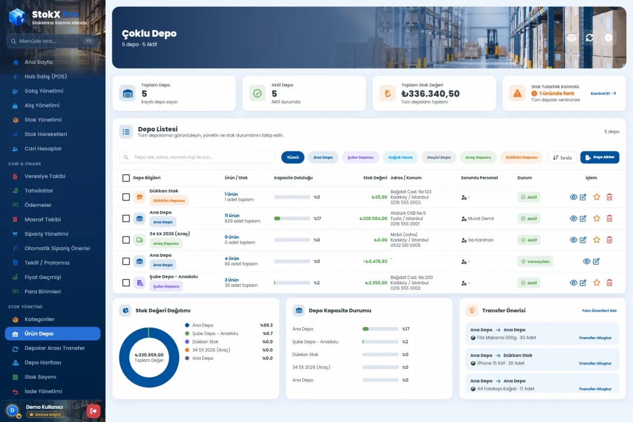The height and width of the screenshot is (422, 633).
Task: Focus the Menüde ara search field
Action: (53, 41)
